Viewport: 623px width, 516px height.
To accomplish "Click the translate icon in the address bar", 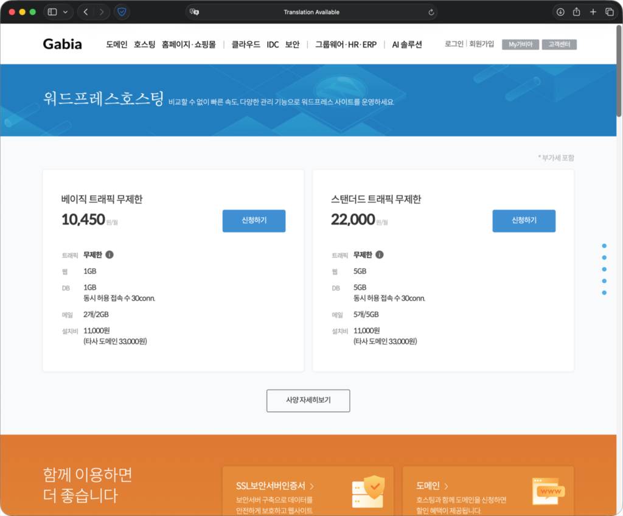I will click(x=194, y=12).
